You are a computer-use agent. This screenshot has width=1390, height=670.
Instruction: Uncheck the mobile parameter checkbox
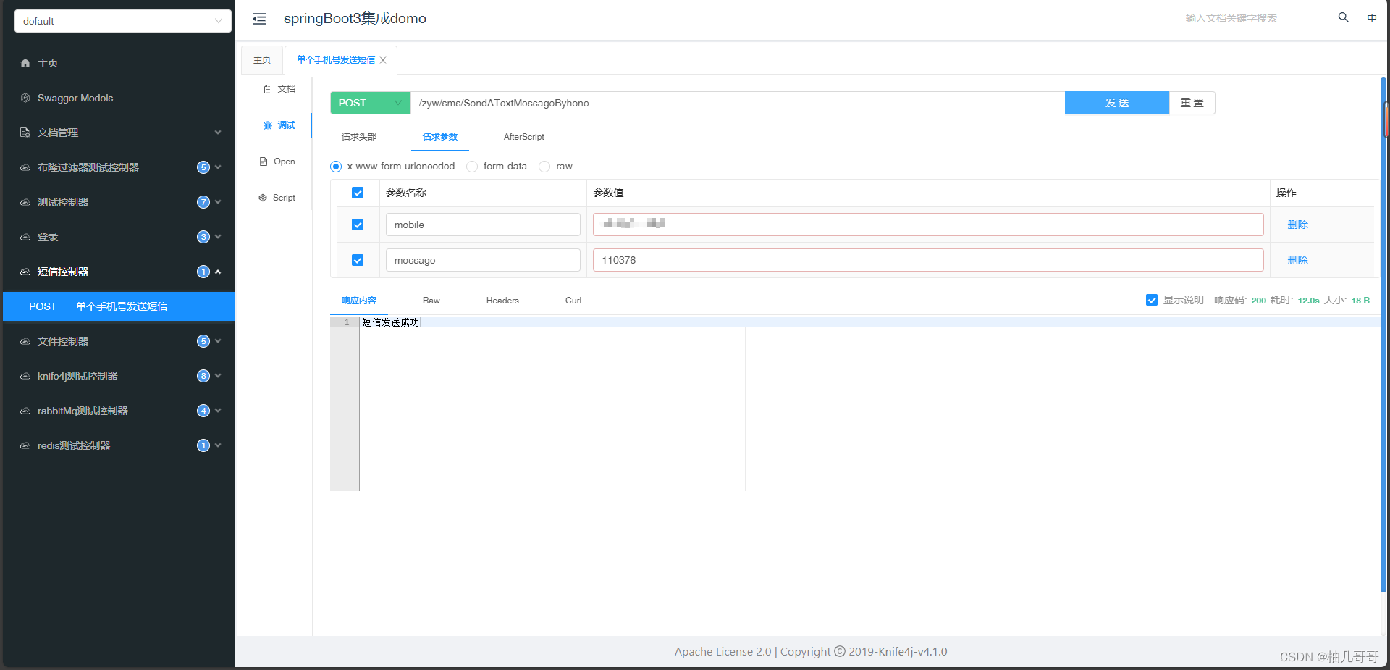point(358,225)
